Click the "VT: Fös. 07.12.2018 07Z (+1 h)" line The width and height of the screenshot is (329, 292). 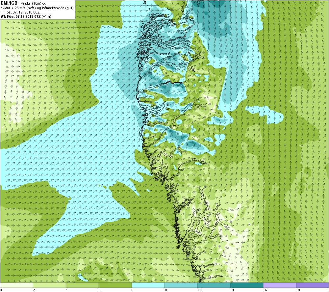point(26,16)
